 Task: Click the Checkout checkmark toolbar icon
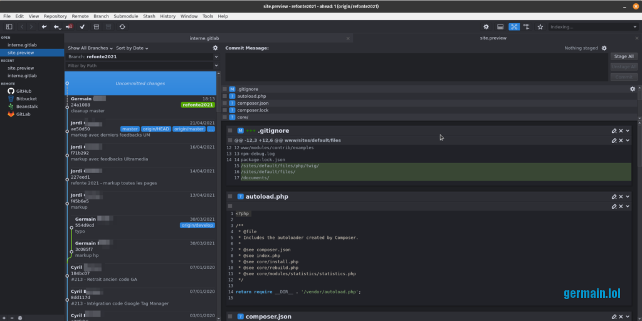click(82, 27)
